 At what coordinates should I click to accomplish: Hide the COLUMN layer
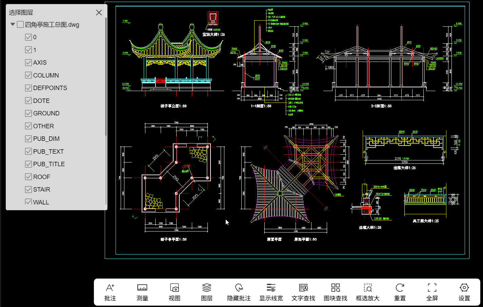[28, 75]
